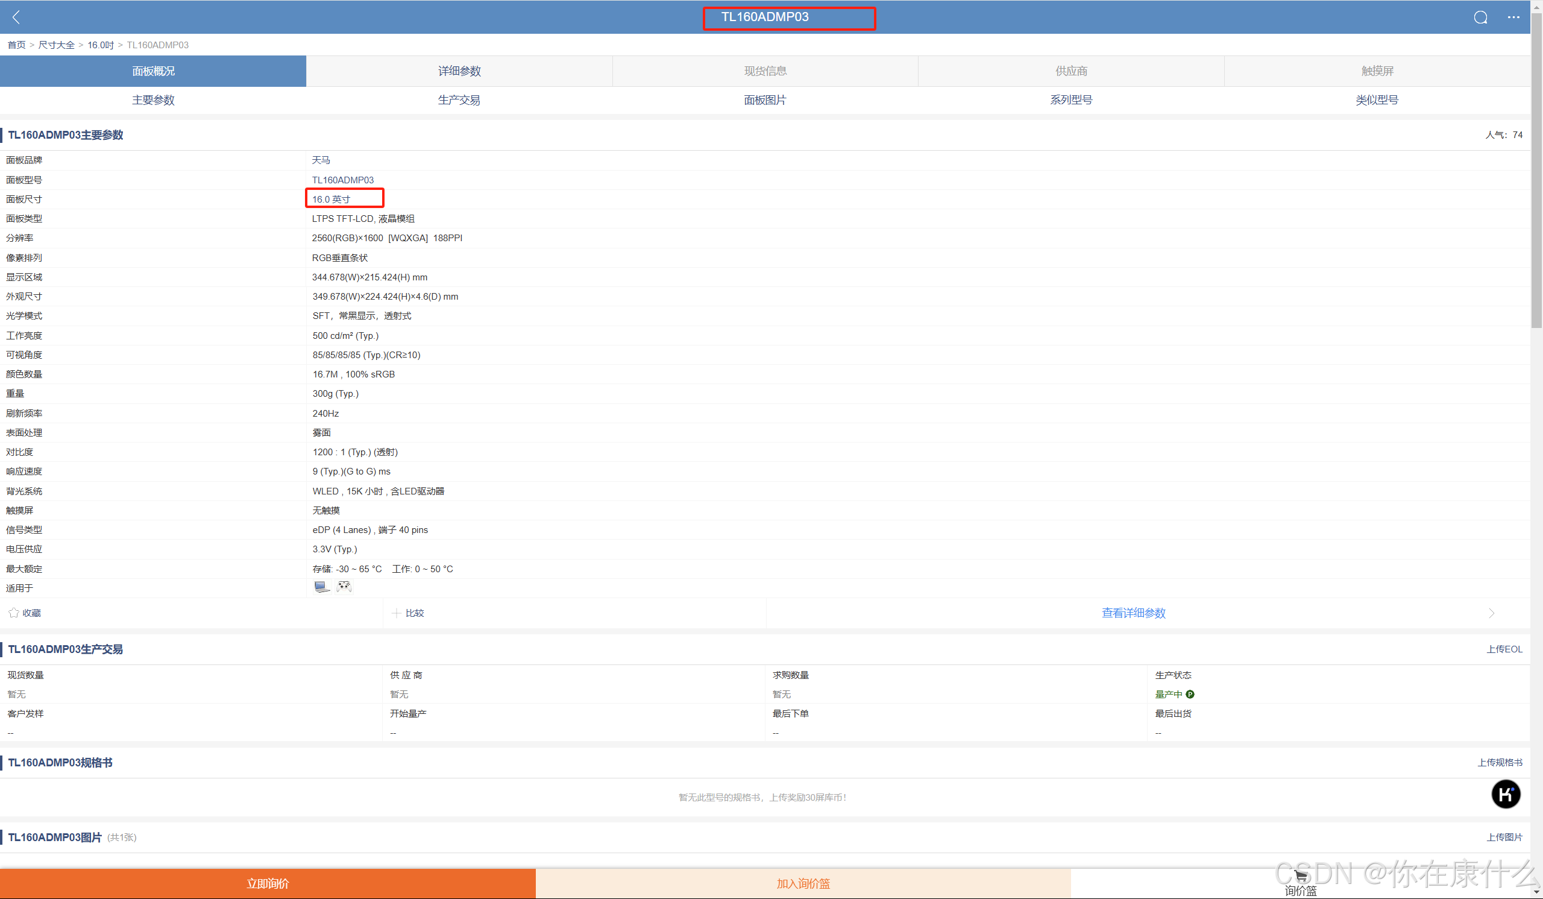Click the laptop application icon
The height and width of the screenshot is (899, 1543).
point(321,587)
